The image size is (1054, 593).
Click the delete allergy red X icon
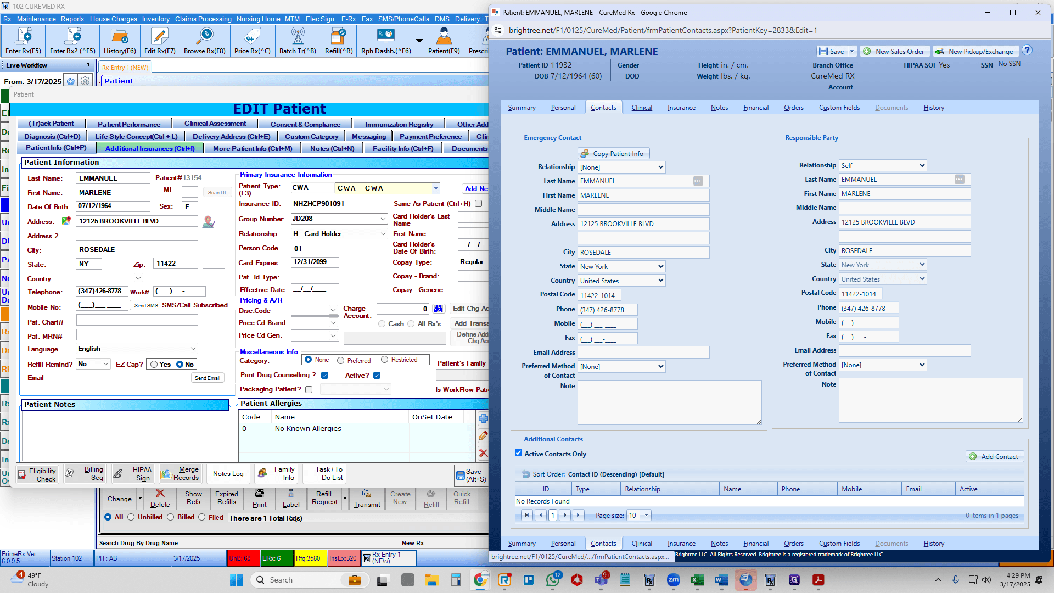483,453
